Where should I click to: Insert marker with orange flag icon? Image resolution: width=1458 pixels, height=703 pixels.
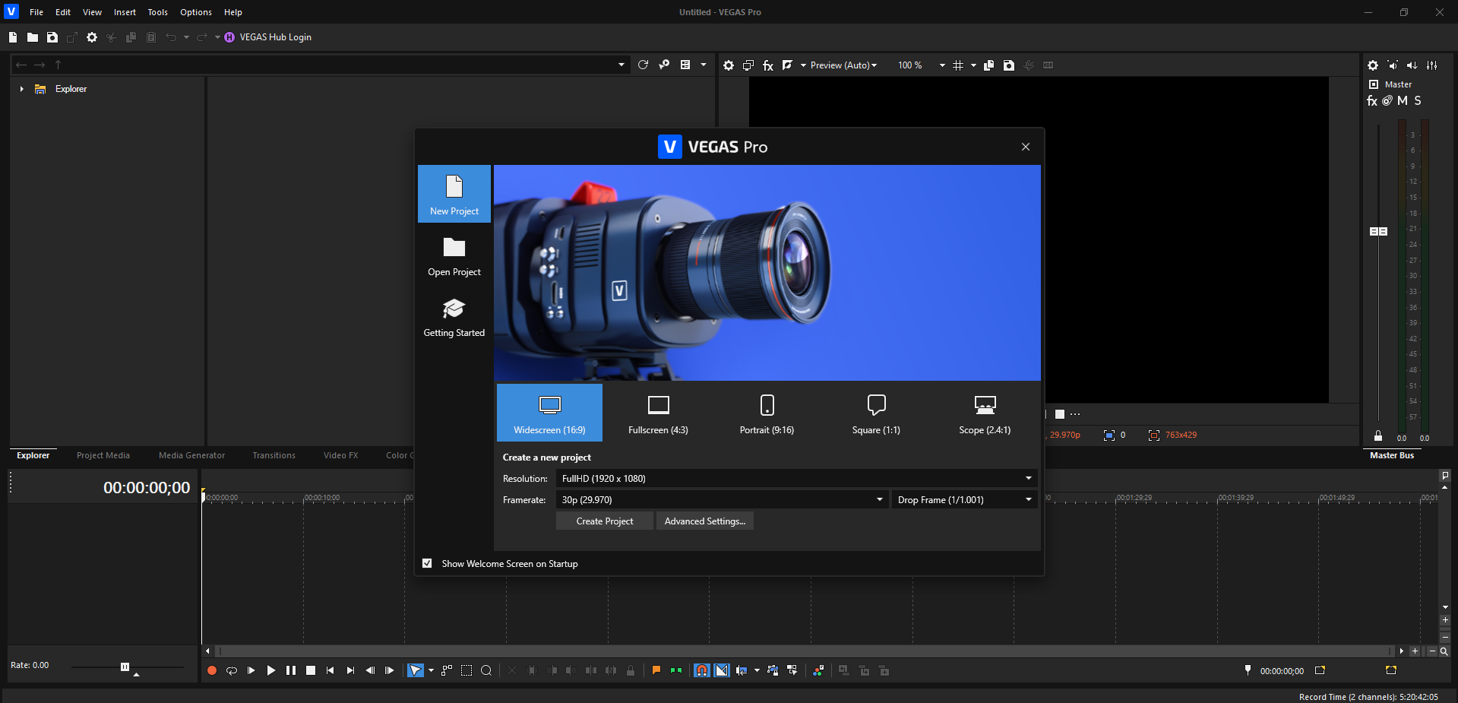click(x=656, y=670)
